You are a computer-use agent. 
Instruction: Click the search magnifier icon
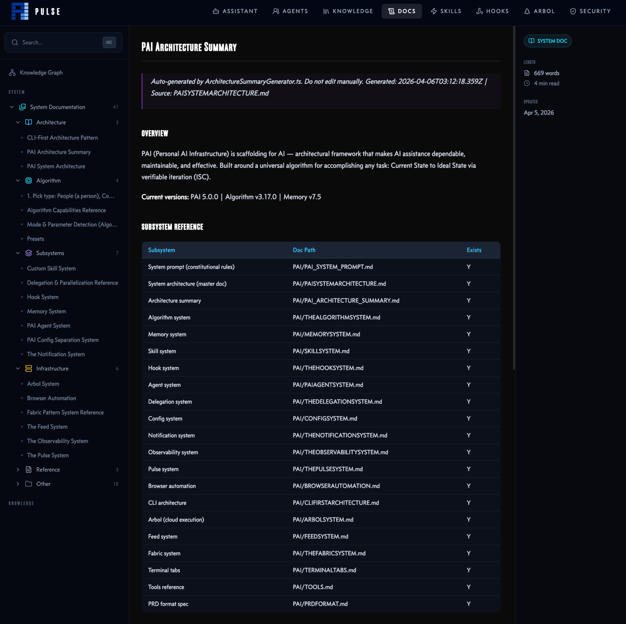(x=15, y=42)
